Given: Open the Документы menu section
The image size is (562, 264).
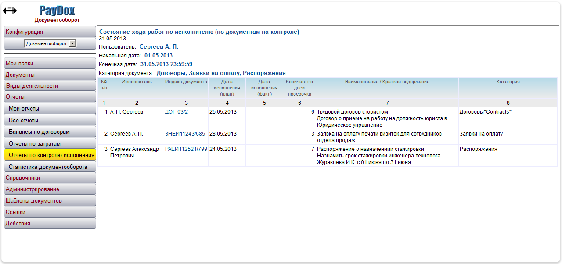Looking at the screenshot, I should [x=50, y=75].
